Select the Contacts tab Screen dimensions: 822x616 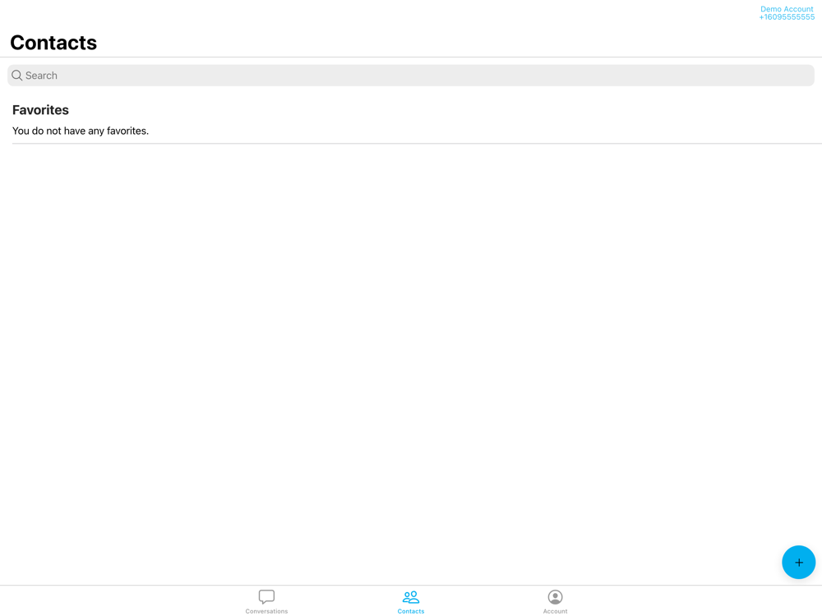[x=410, y=601]
